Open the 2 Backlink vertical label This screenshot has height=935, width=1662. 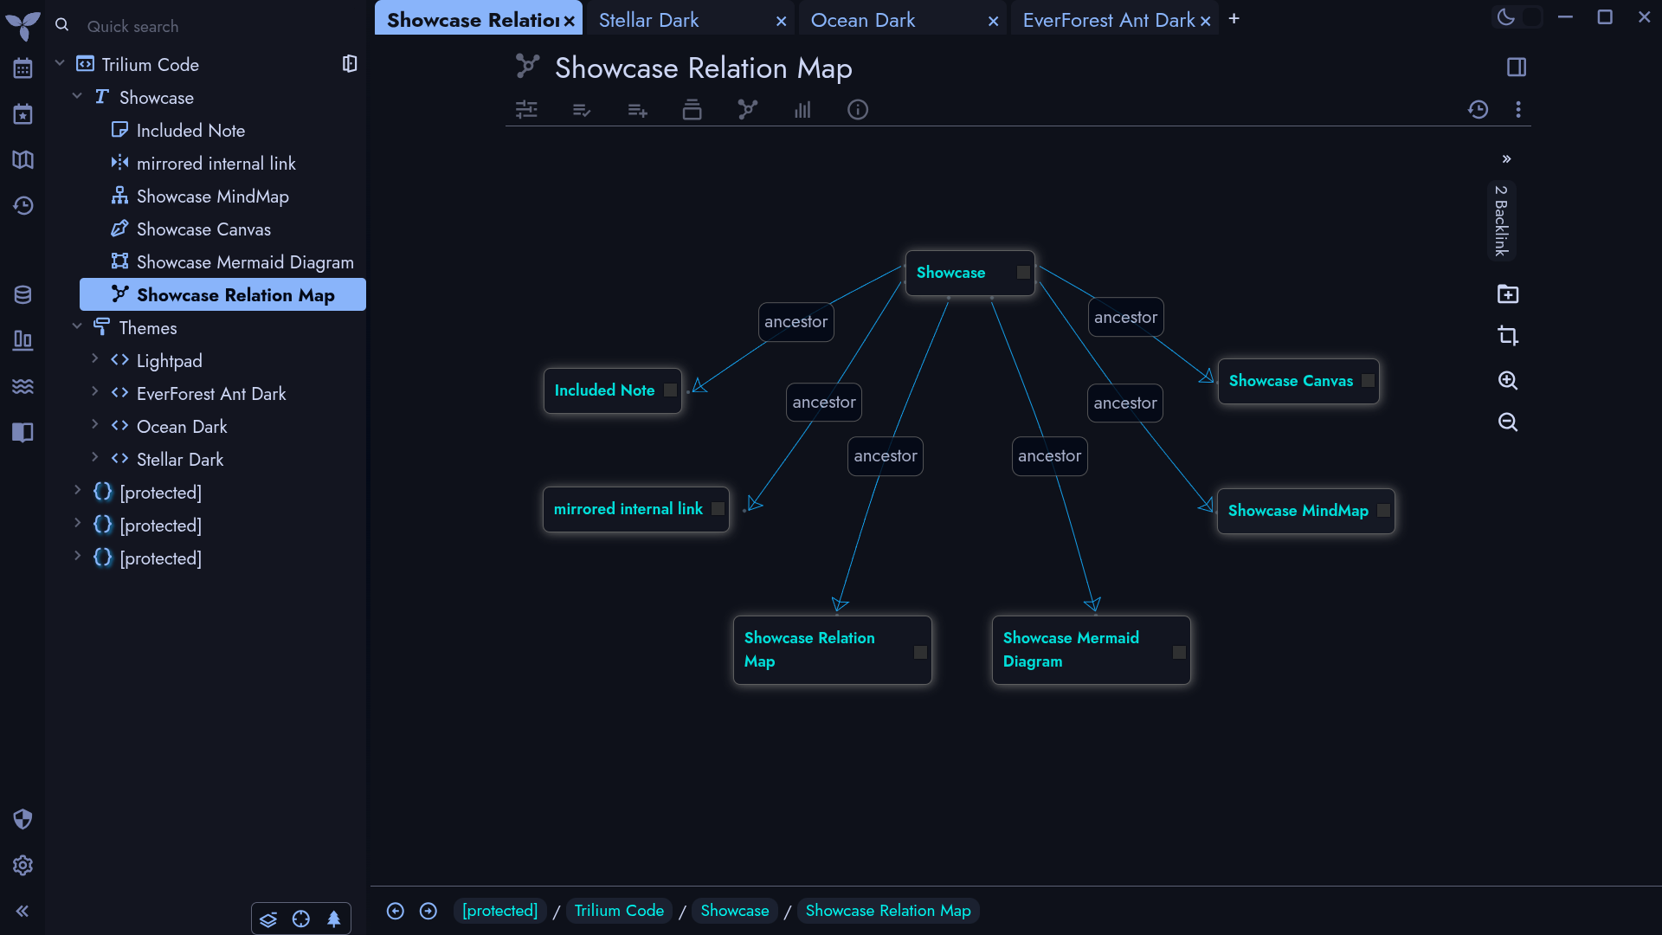point(1501,221)
